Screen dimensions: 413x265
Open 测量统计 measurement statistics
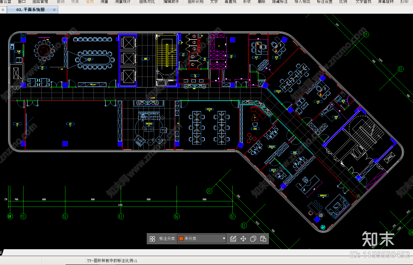(123, 2)
